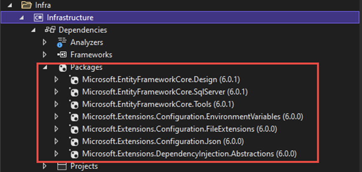Select Microsoft.EntityFrameworkCore.Tools (6.0.1) package
Viewport: 362px width, 172px height.
tap(155, 104)
